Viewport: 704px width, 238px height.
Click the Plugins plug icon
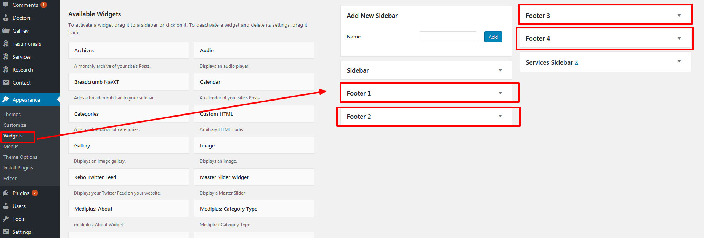click(6, 193)
